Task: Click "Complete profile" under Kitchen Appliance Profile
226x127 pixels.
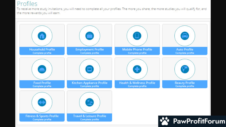Action: pos(89,86)
